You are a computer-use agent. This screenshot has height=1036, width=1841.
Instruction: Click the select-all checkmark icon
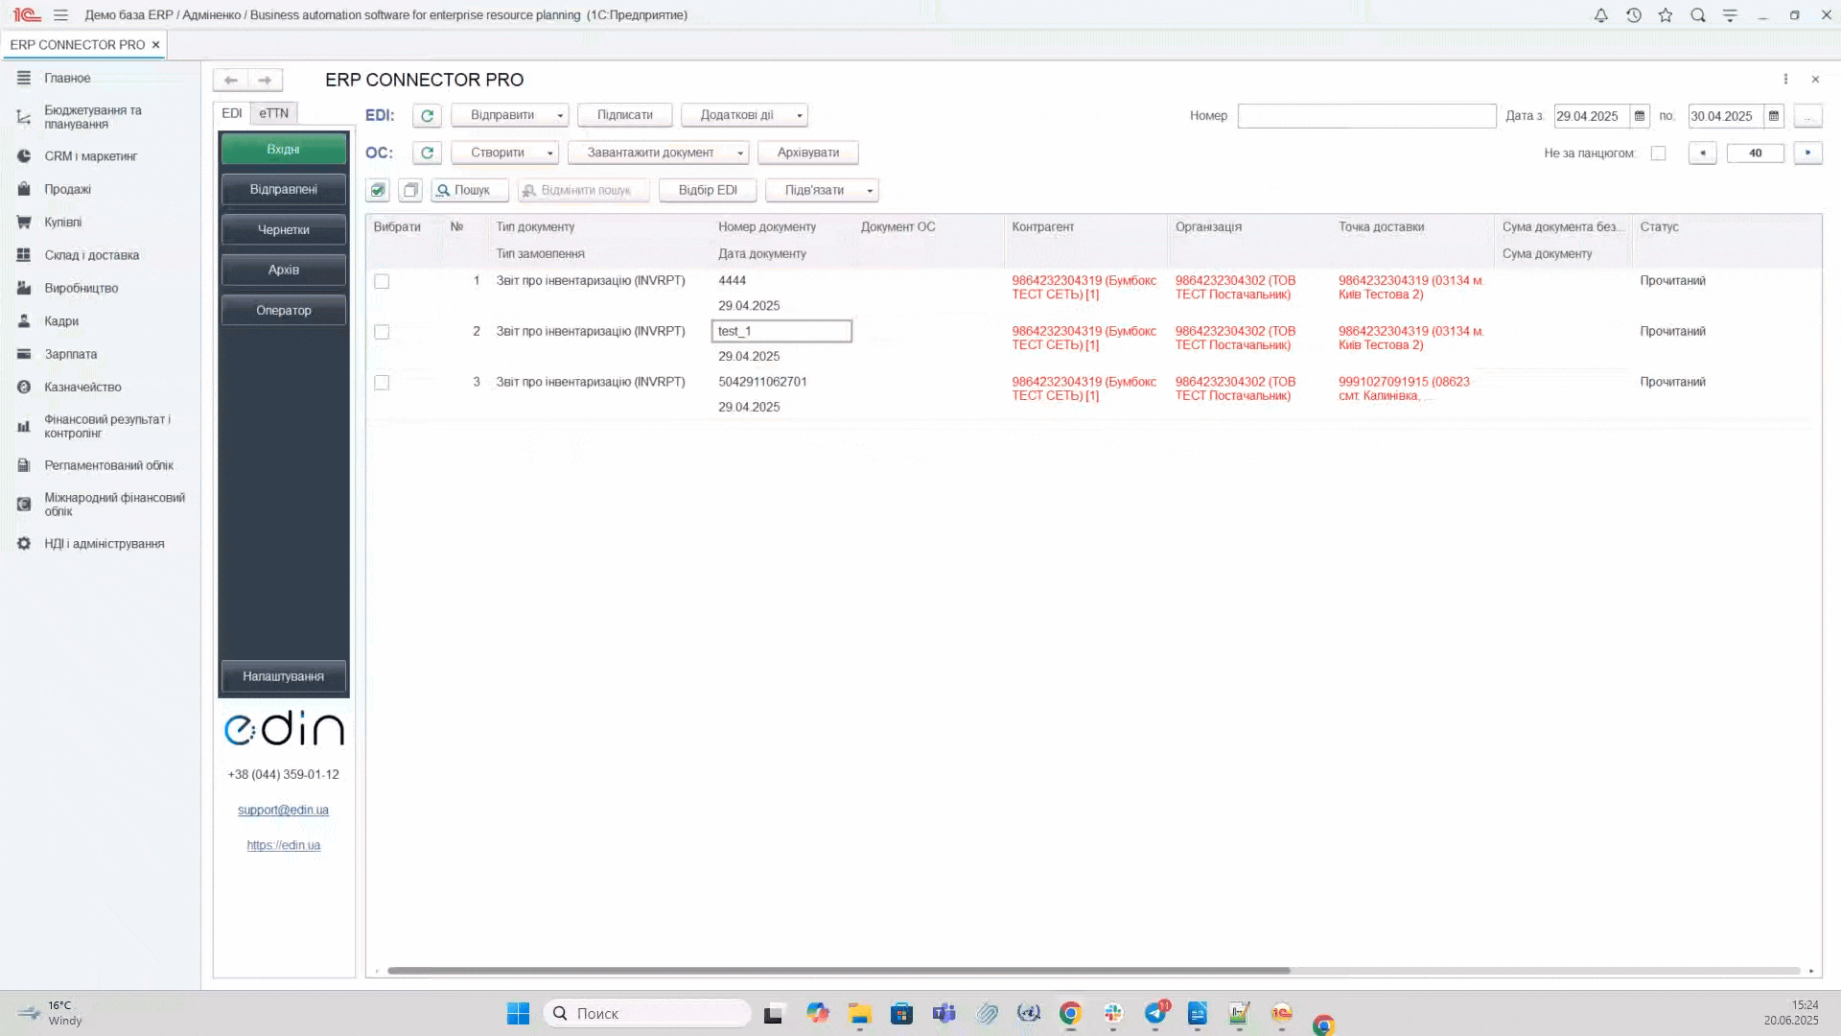[x=378, y=190]
